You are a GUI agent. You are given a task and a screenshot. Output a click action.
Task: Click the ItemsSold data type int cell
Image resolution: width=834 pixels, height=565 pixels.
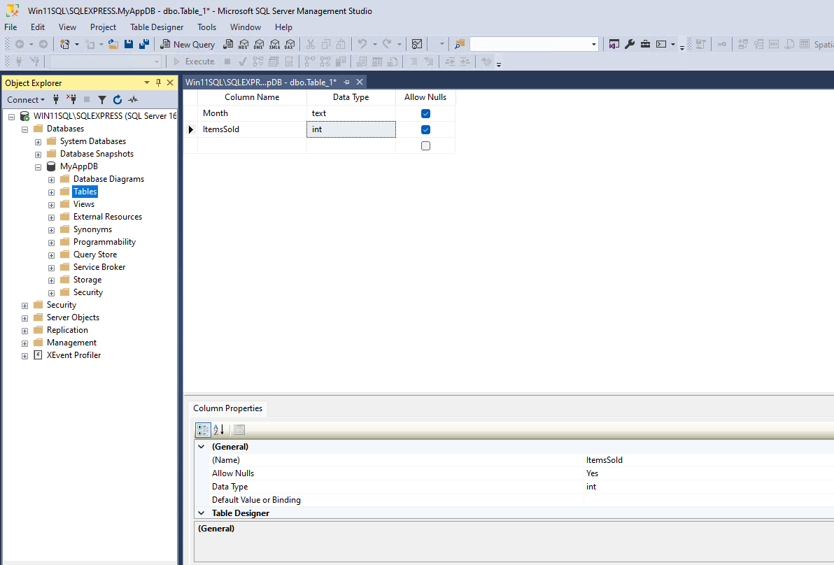tap(351, 129)
